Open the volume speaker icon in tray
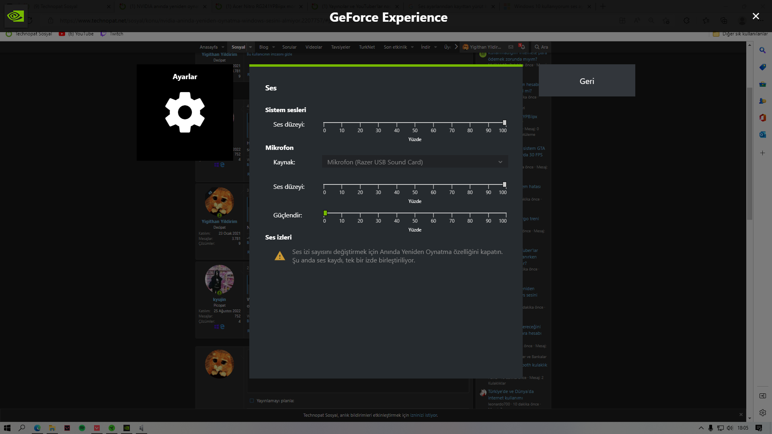The image size is (772, 434). click(730, 428)
